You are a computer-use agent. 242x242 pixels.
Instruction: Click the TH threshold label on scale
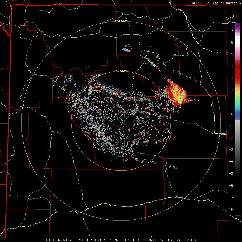click(231, 209)
